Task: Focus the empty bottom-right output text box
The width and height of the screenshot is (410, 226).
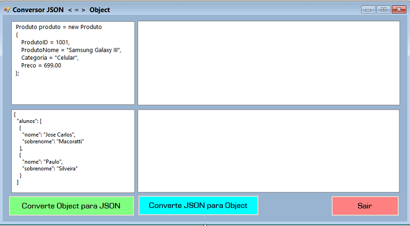Action: (269, 151)
